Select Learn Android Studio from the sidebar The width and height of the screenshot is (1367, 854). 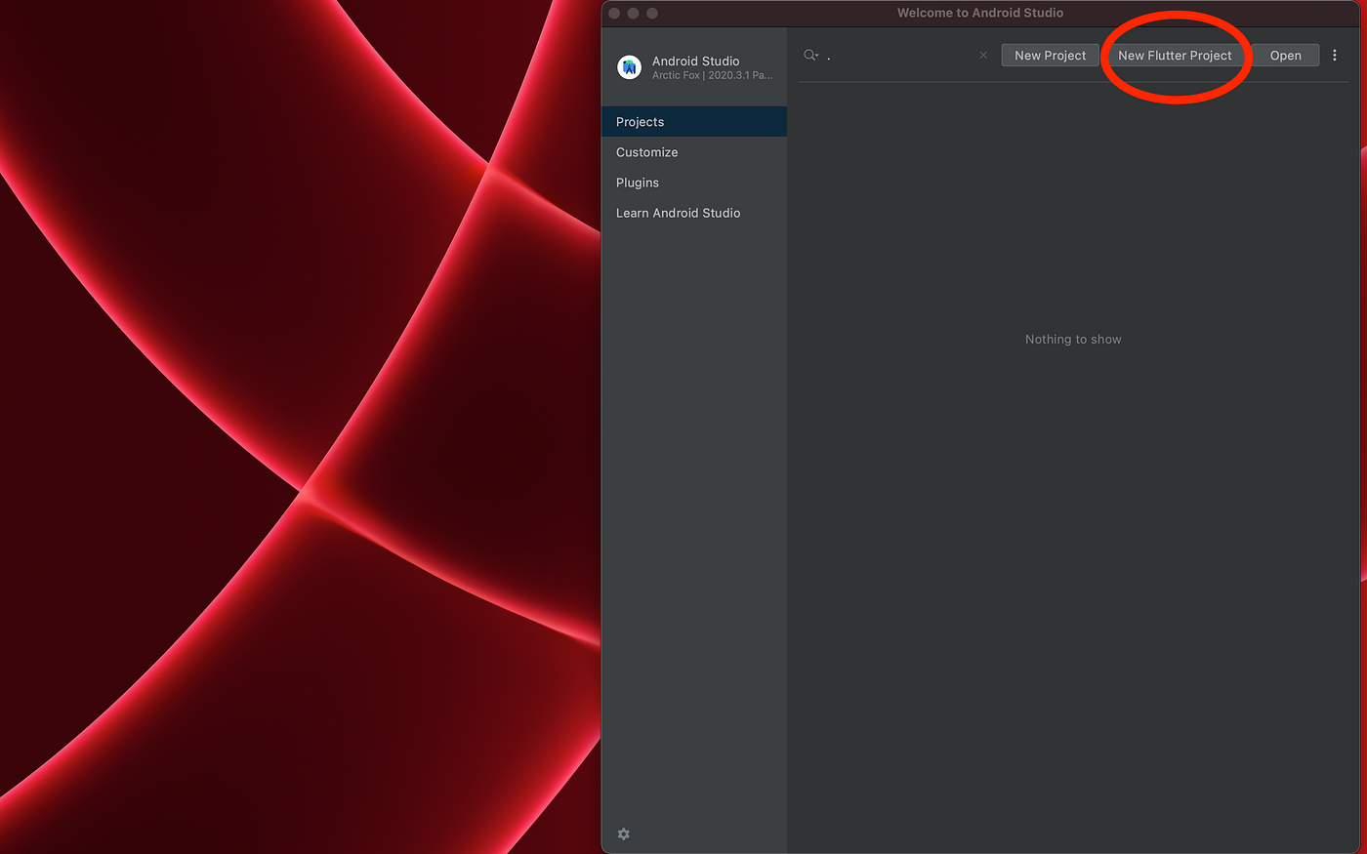point(678,213)
